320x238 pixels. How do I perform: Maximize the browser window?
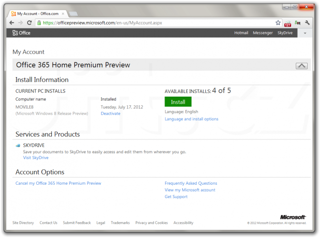click(295, 7)
